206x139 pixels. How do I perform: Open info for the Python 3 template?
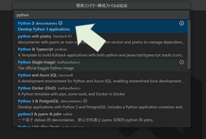point(181,23)
